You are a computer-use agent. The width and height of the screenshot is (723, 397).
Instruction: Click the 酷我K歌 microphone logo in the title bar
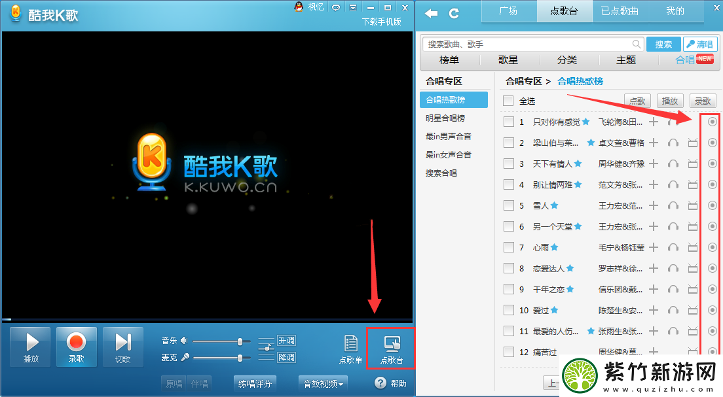pyautogui.click(x=16, y=13)
